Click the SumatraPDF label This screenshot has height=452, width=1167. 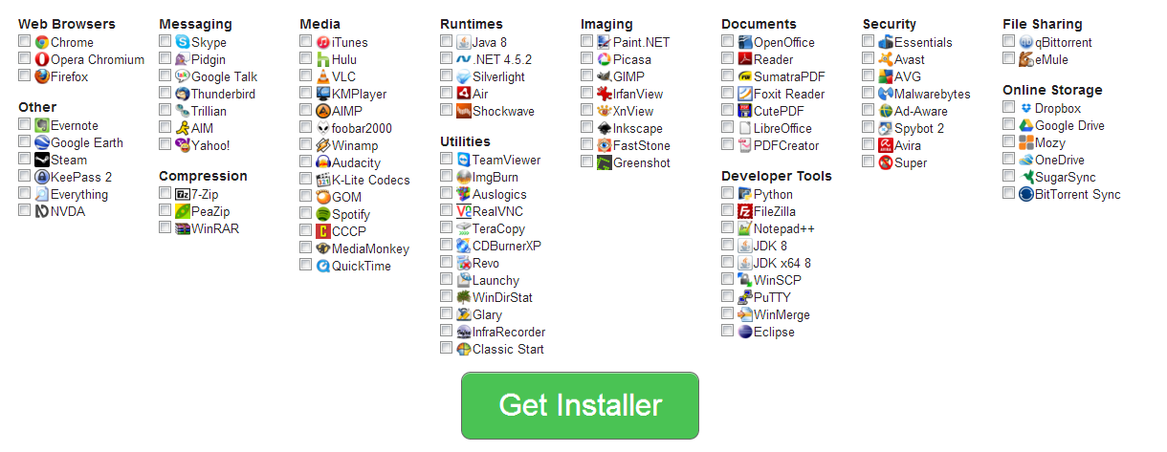(x=789, y=76)
